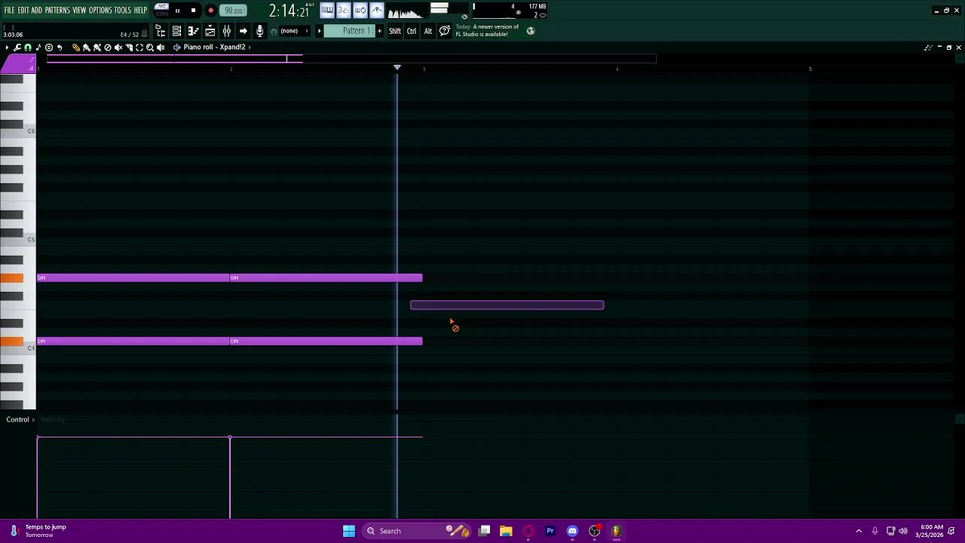Open the FILE menu
This screenshot has height=543, width=965.
(x=9, y=11)
